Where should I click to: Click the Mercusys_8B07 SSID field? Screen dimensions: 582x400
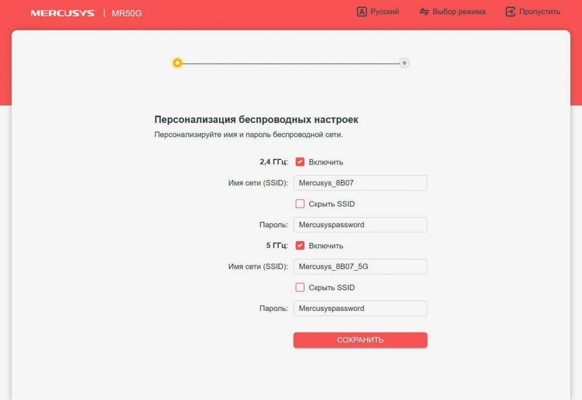point(360,183)
